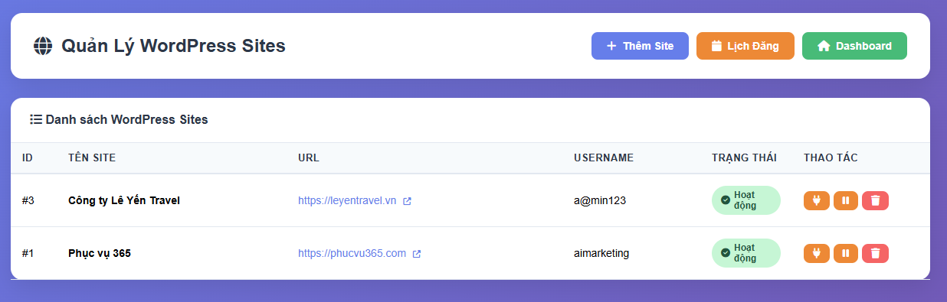Click the globe icon in the page title

(43, 46)
